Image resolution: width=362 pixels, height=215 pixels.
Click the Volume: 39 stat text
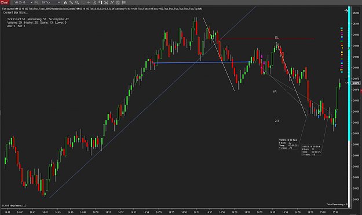click(x=14, y=23)
